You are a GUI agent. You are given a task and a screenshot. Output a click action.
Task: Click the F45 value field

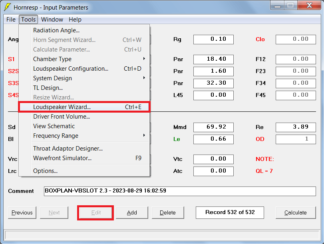tap(296, 95)
